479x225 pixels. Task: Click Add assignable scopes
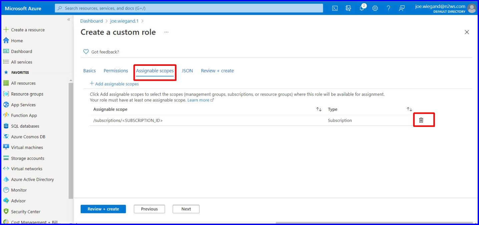pyautogui.click(x=114, y=84)
